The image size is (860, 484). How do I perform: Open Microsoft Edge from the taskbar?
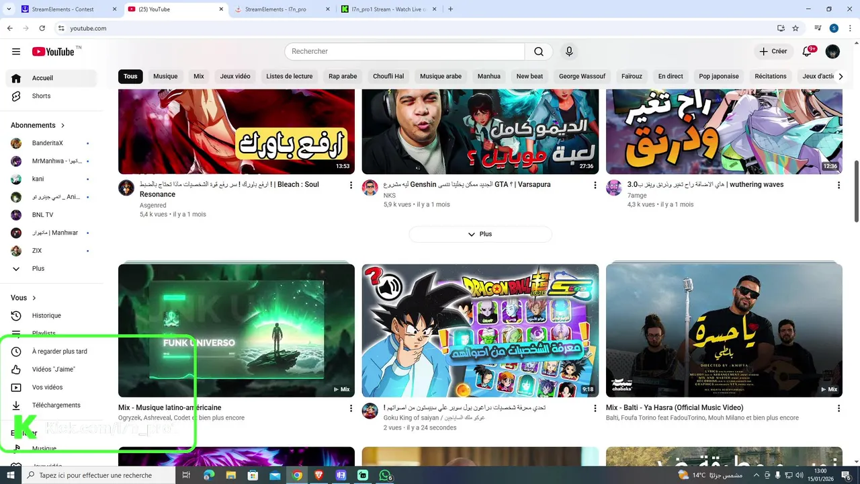tap(209, 475)
